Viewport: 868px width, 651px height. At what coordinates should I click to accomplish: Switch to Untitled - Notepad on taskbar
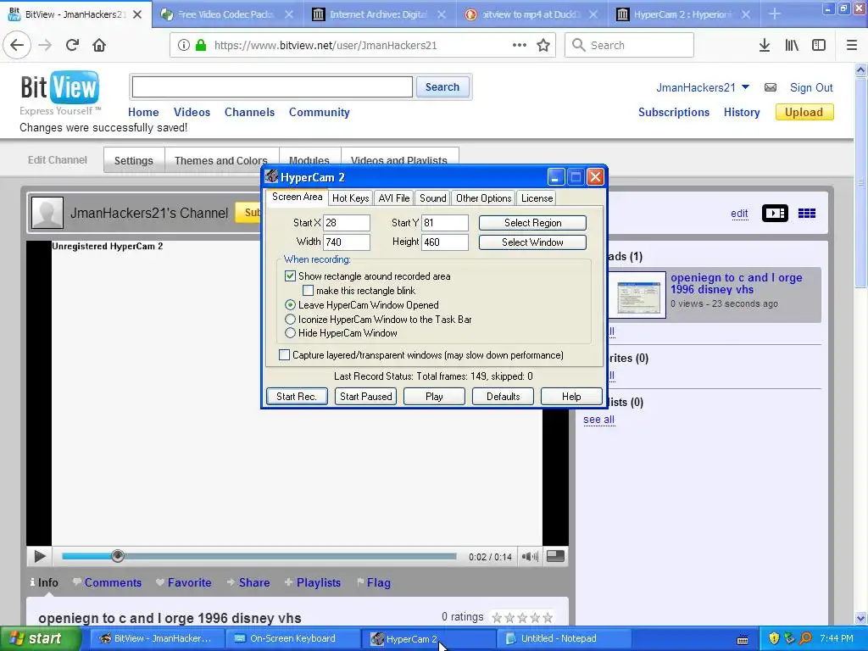click(x=564, y=639)
